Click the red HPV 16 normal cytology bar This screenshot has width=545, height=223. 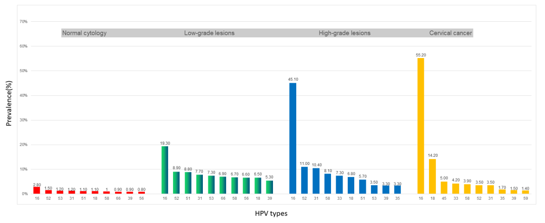[37, 190]
